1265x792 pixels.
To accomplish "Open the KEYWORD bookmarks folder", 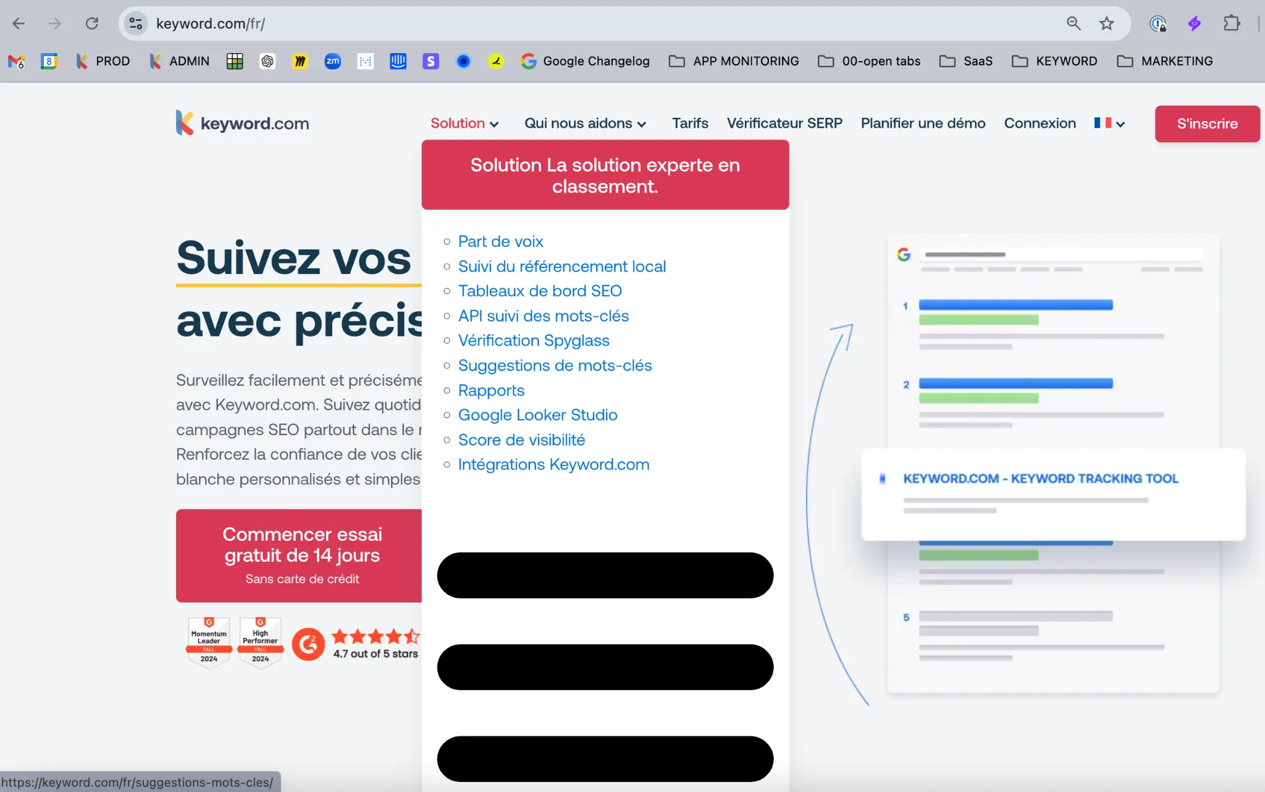I will tap(1054, 61).
